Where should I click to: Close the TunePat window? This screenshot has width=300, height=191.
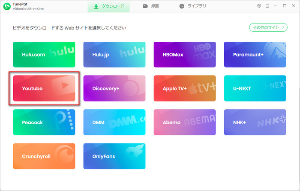point(294,6)
